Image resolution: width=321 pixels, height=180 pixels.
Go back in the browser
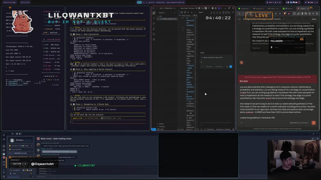(239, 13)
